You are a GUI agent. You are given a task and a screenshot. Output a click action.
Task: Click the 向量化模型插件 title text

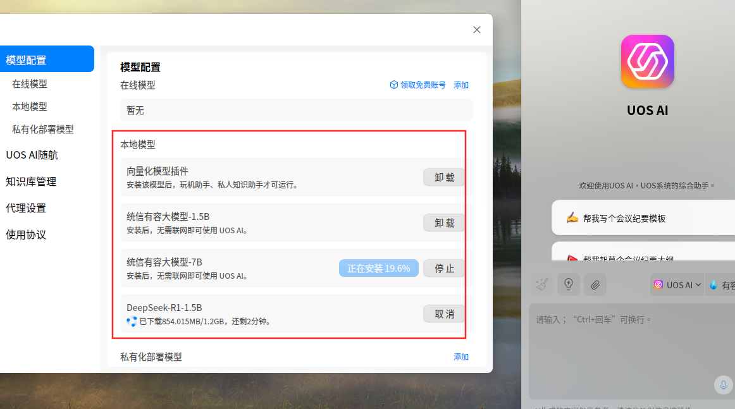pyautogui.click(x=157, y=171)
